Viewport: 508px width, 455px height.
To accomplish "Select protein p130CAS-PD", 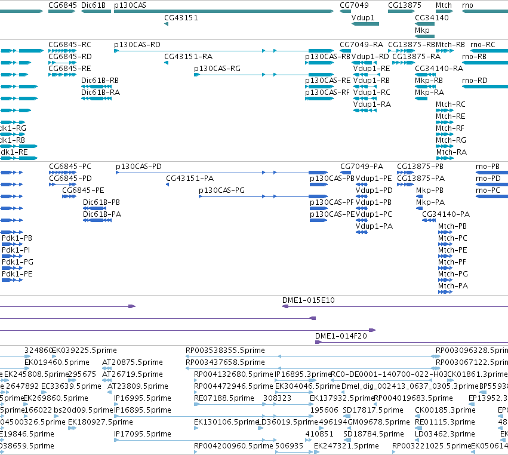I will [x=138, y=167].
